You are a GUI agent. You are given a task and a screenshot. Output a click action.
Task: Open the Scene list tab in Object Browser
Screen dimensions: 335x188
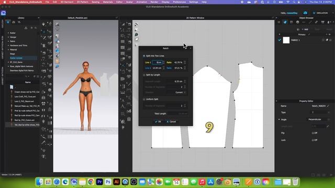[x=279, y=22]
